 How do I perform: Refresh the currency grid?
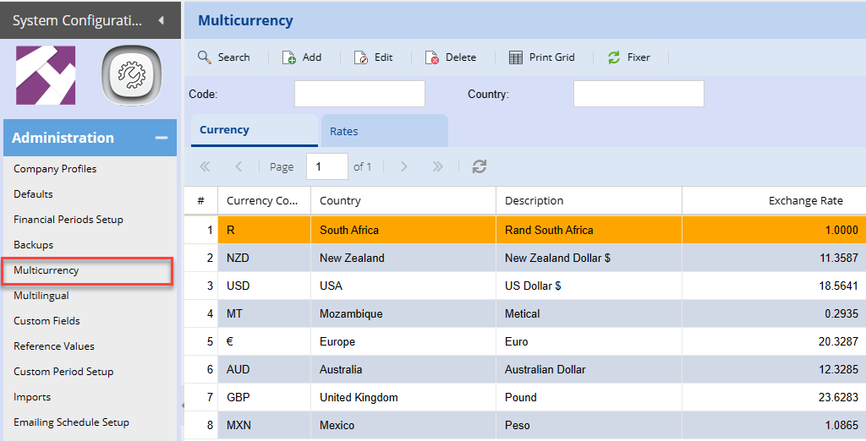click(480, 166)
